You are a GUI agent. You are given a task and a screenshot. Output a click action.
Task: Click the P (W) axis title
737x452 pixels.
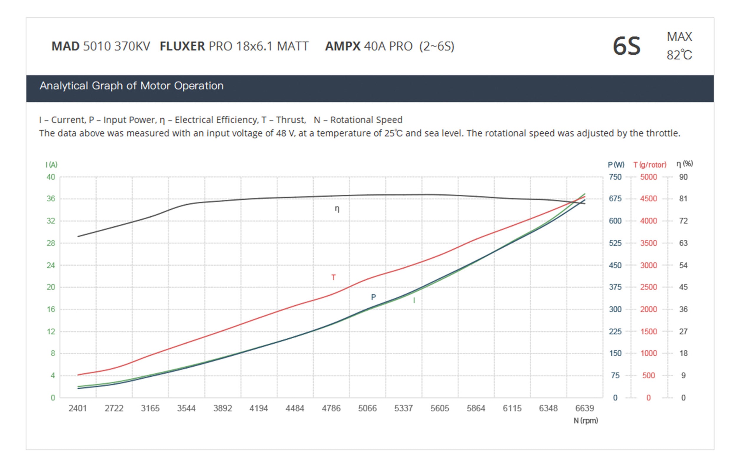[616, 165]
